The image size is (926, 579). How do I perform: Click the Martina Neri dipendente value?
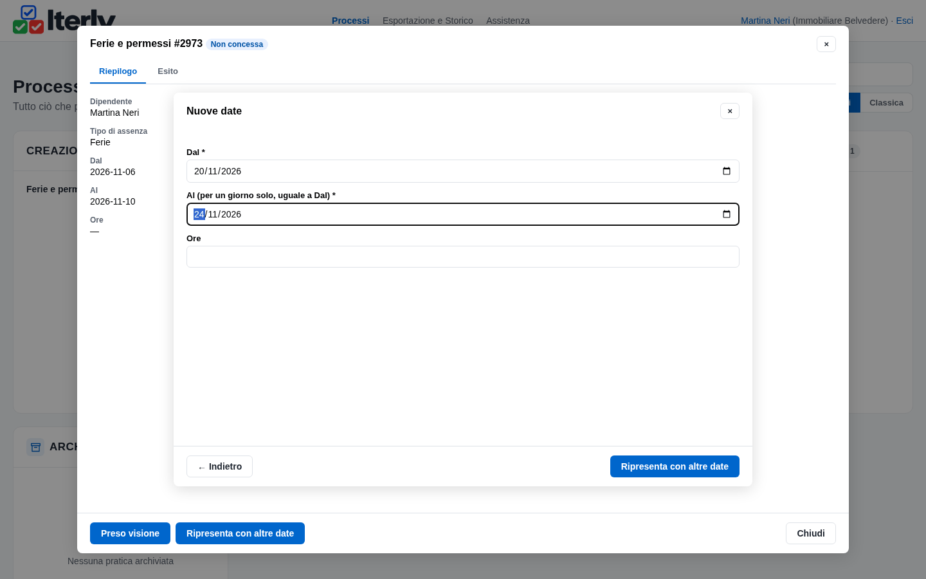[x=114, y=113]
